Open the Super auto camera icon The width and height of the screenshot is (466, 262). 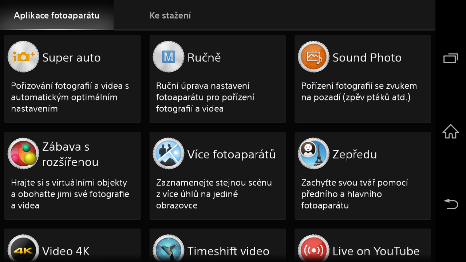23,56
